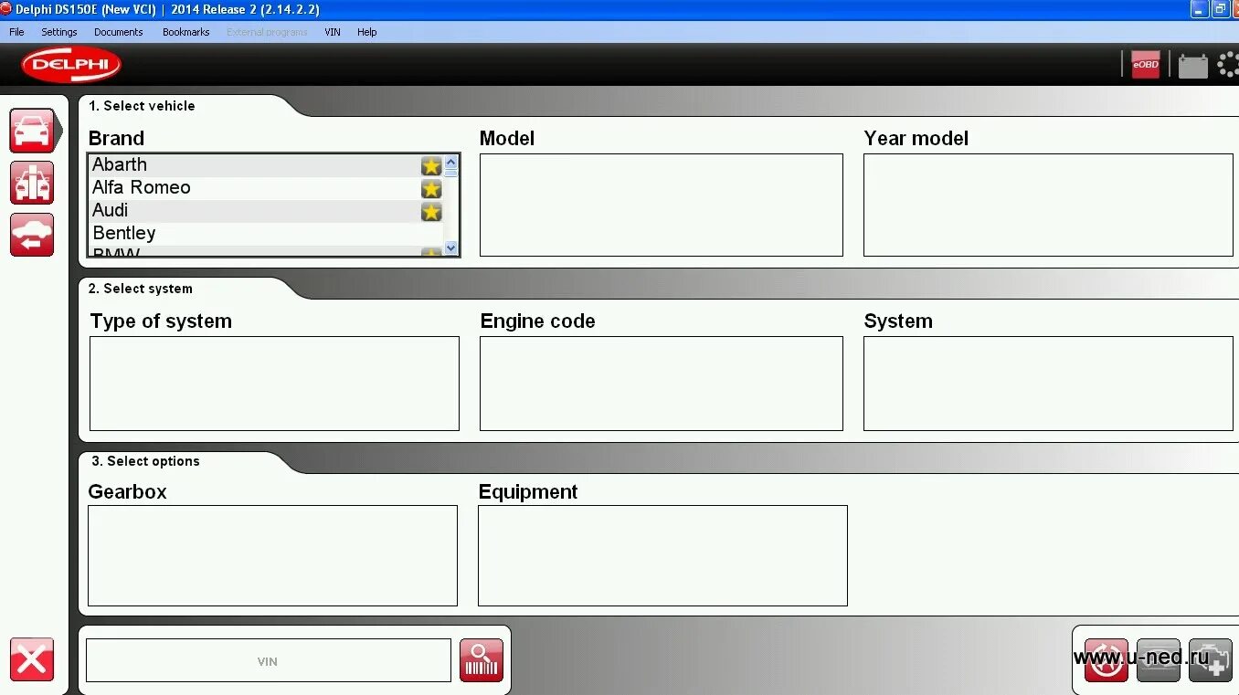
Task: Open the vehicle selection sidebar icon
Action: [x=32, y=131]
